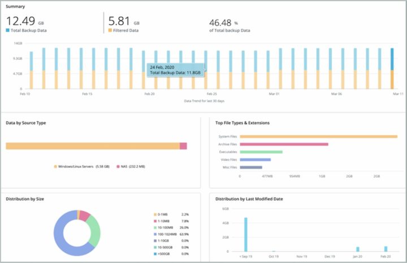Image resolution: width=407 pixels, height=263 pixels.
Task: Click the Feb 20 axis label in trend chart
Action: pos(149,94)
